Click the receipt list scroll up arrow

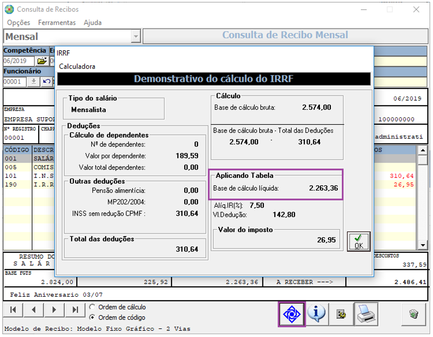pyautogui.click(x=423, y=150)
